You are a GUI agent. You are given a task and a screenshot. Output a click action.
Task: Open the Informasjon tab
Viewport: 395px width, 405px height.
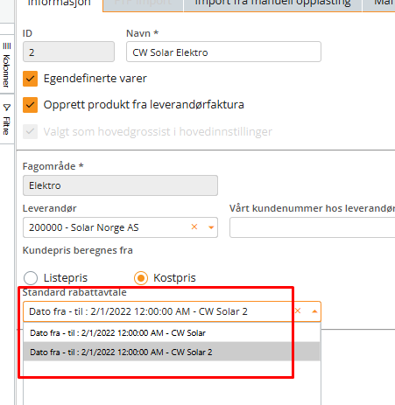(60, 3)
